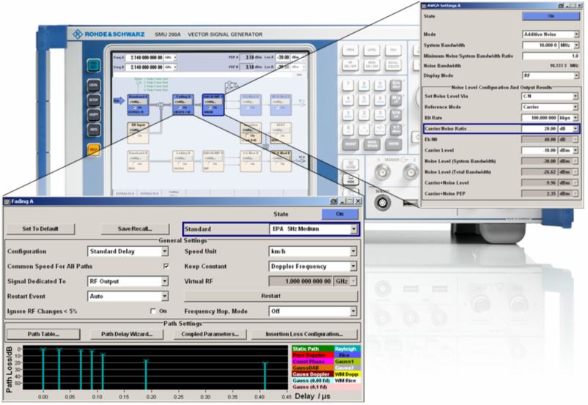Click the Save/Recall... button
The width and height of the screenshot is (588, 405).
135,229
